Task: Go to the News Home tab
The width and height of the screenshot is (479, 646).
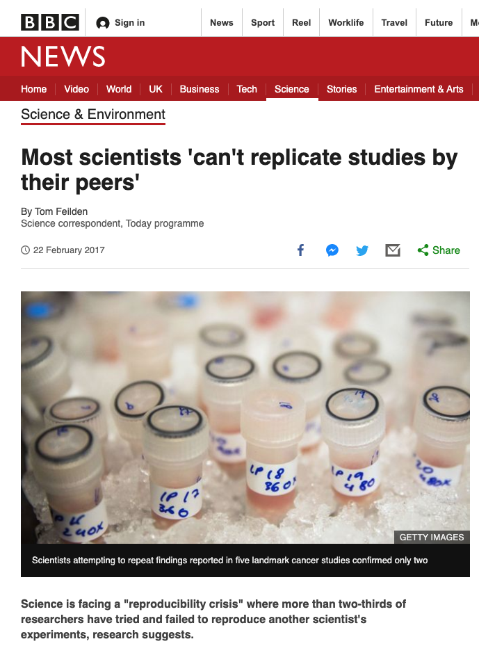Action: coord(34,89)
